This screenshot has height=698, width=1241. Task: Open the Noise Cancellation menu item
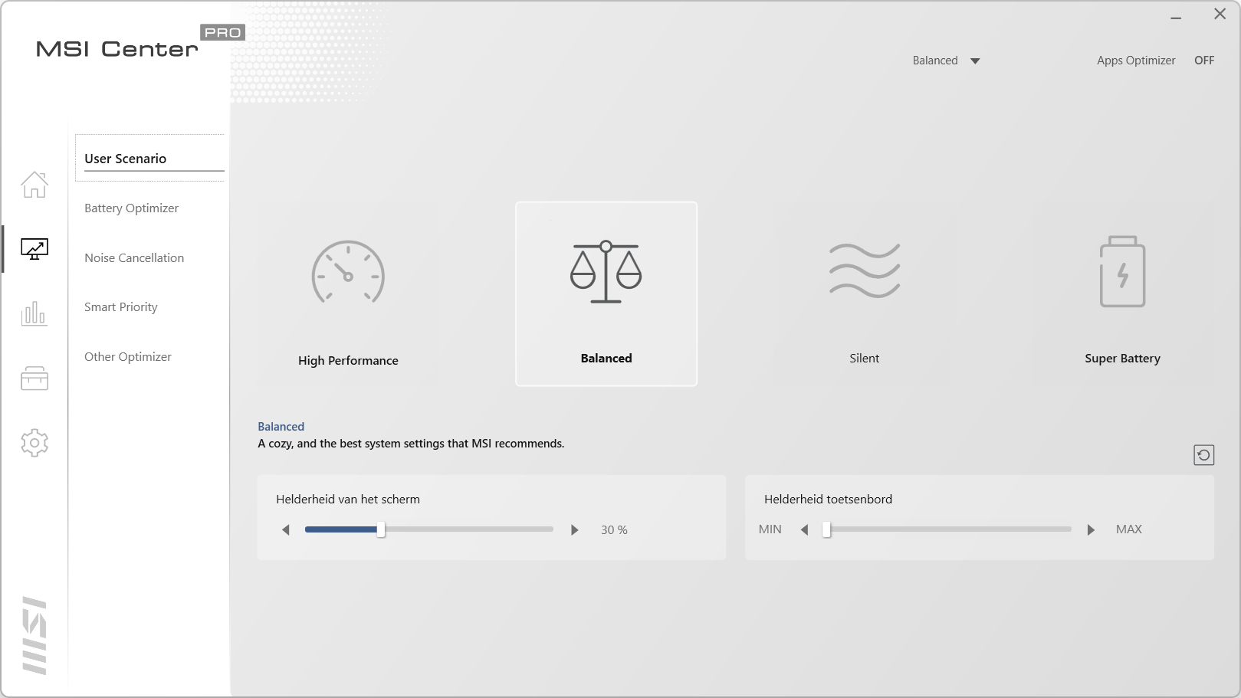134,258
